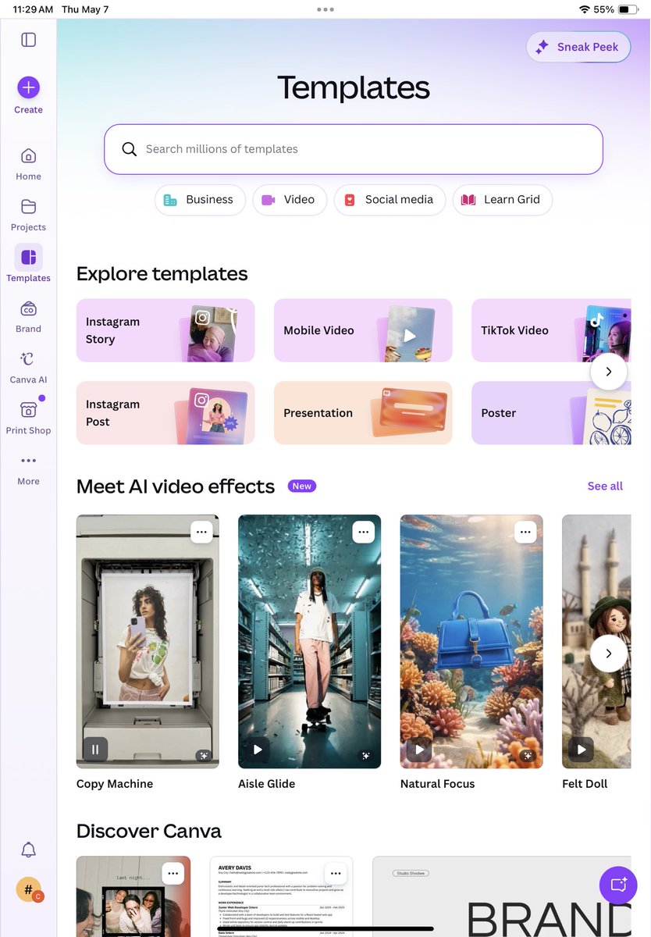The width and height of the screenshot is (651, 937).
Task: Go to Home in sidebar
Action: tap(28, 163)
